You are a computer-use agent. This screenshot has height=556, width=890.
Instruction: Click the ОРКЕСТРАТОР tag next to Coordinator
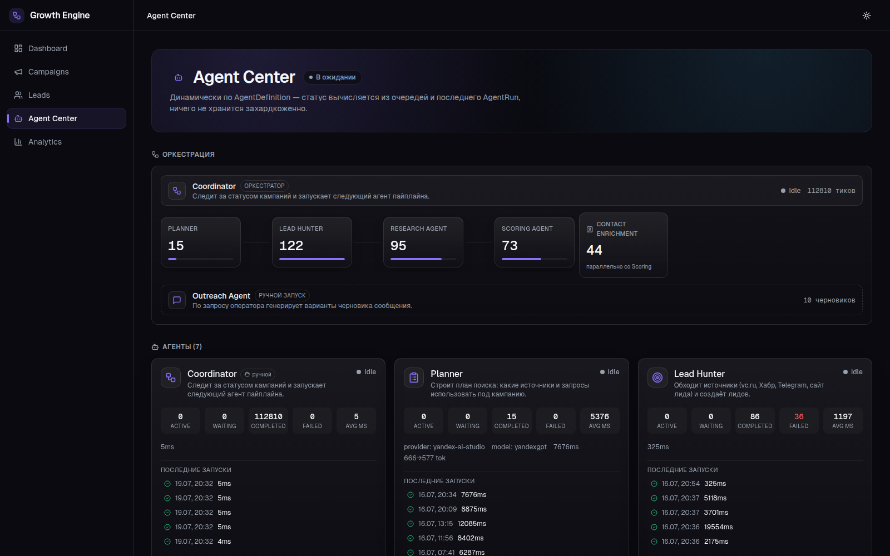point(264,186)
